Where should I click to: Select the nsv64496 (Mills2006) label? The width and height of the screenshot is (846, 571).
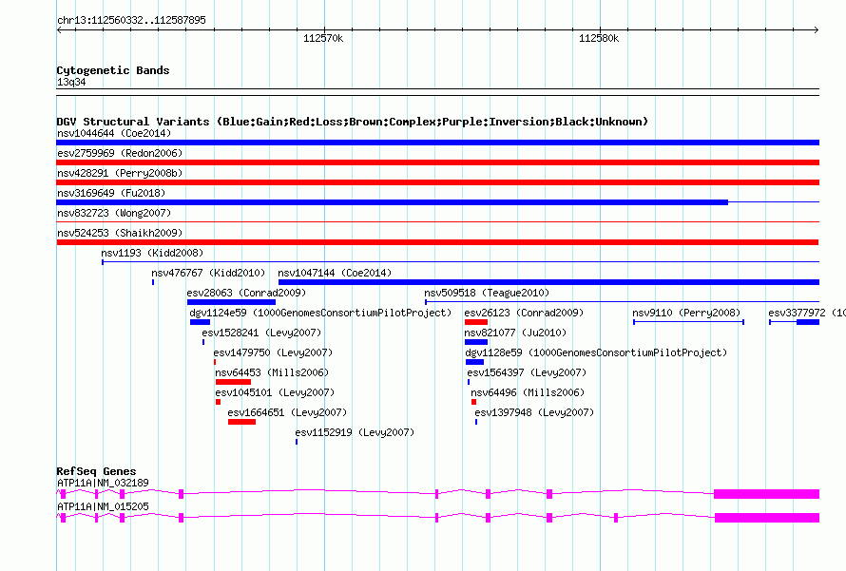tap(528, 392)
